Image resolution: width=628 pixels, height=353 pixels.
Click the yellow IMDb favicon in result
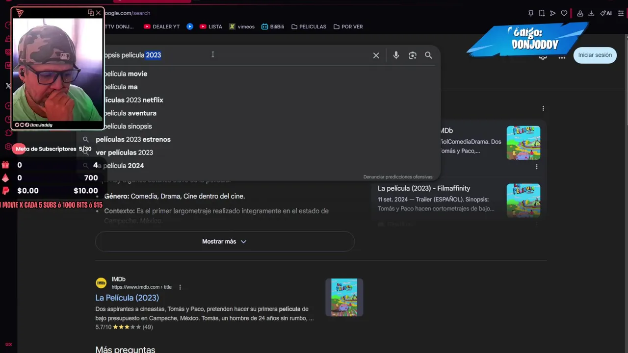101,283
